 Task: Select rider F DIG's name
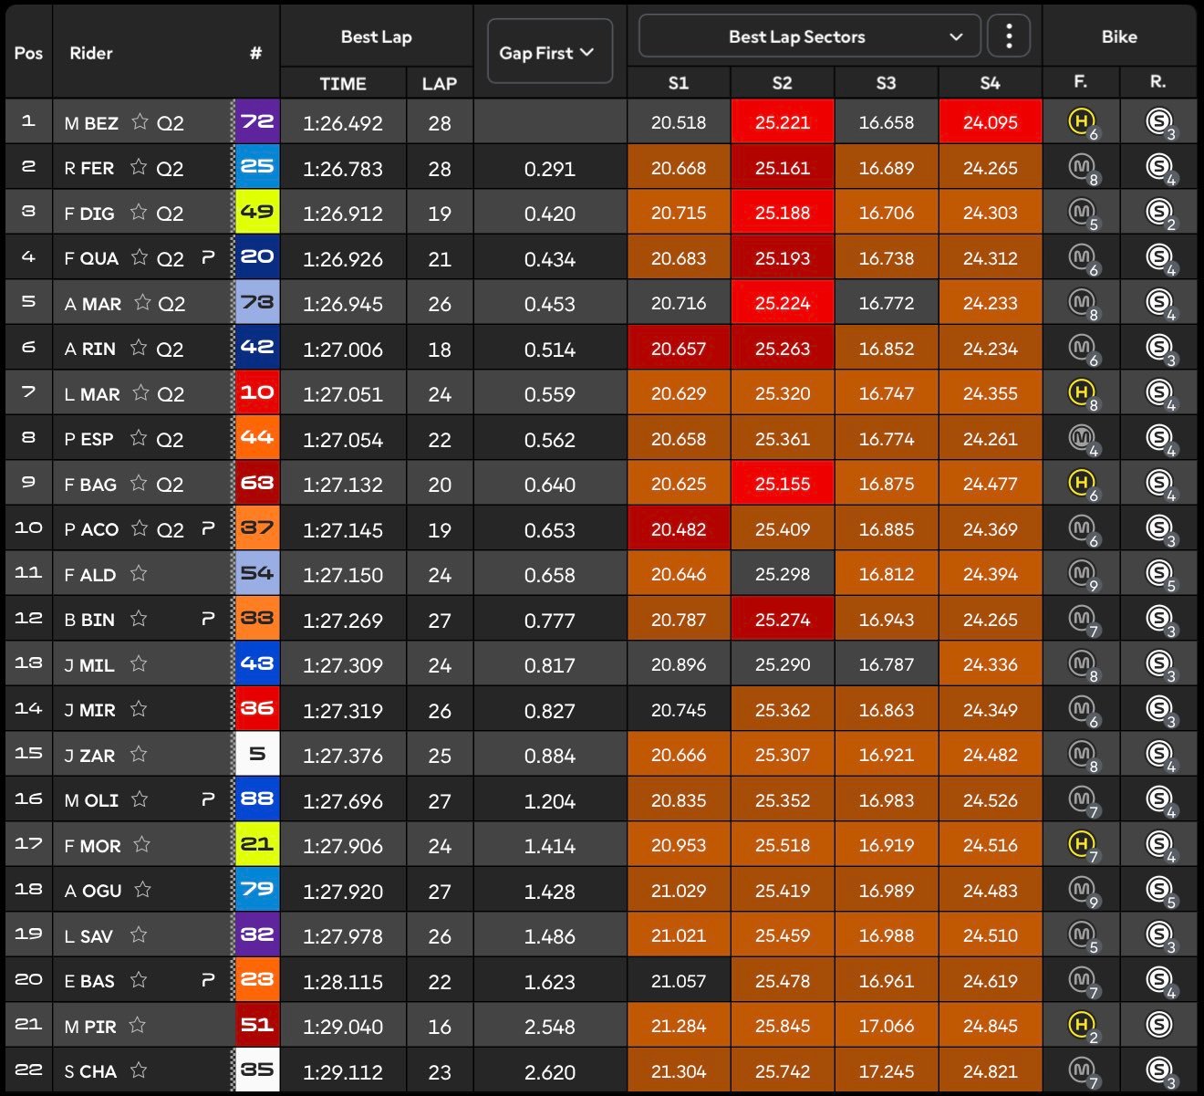pos(89,214)
